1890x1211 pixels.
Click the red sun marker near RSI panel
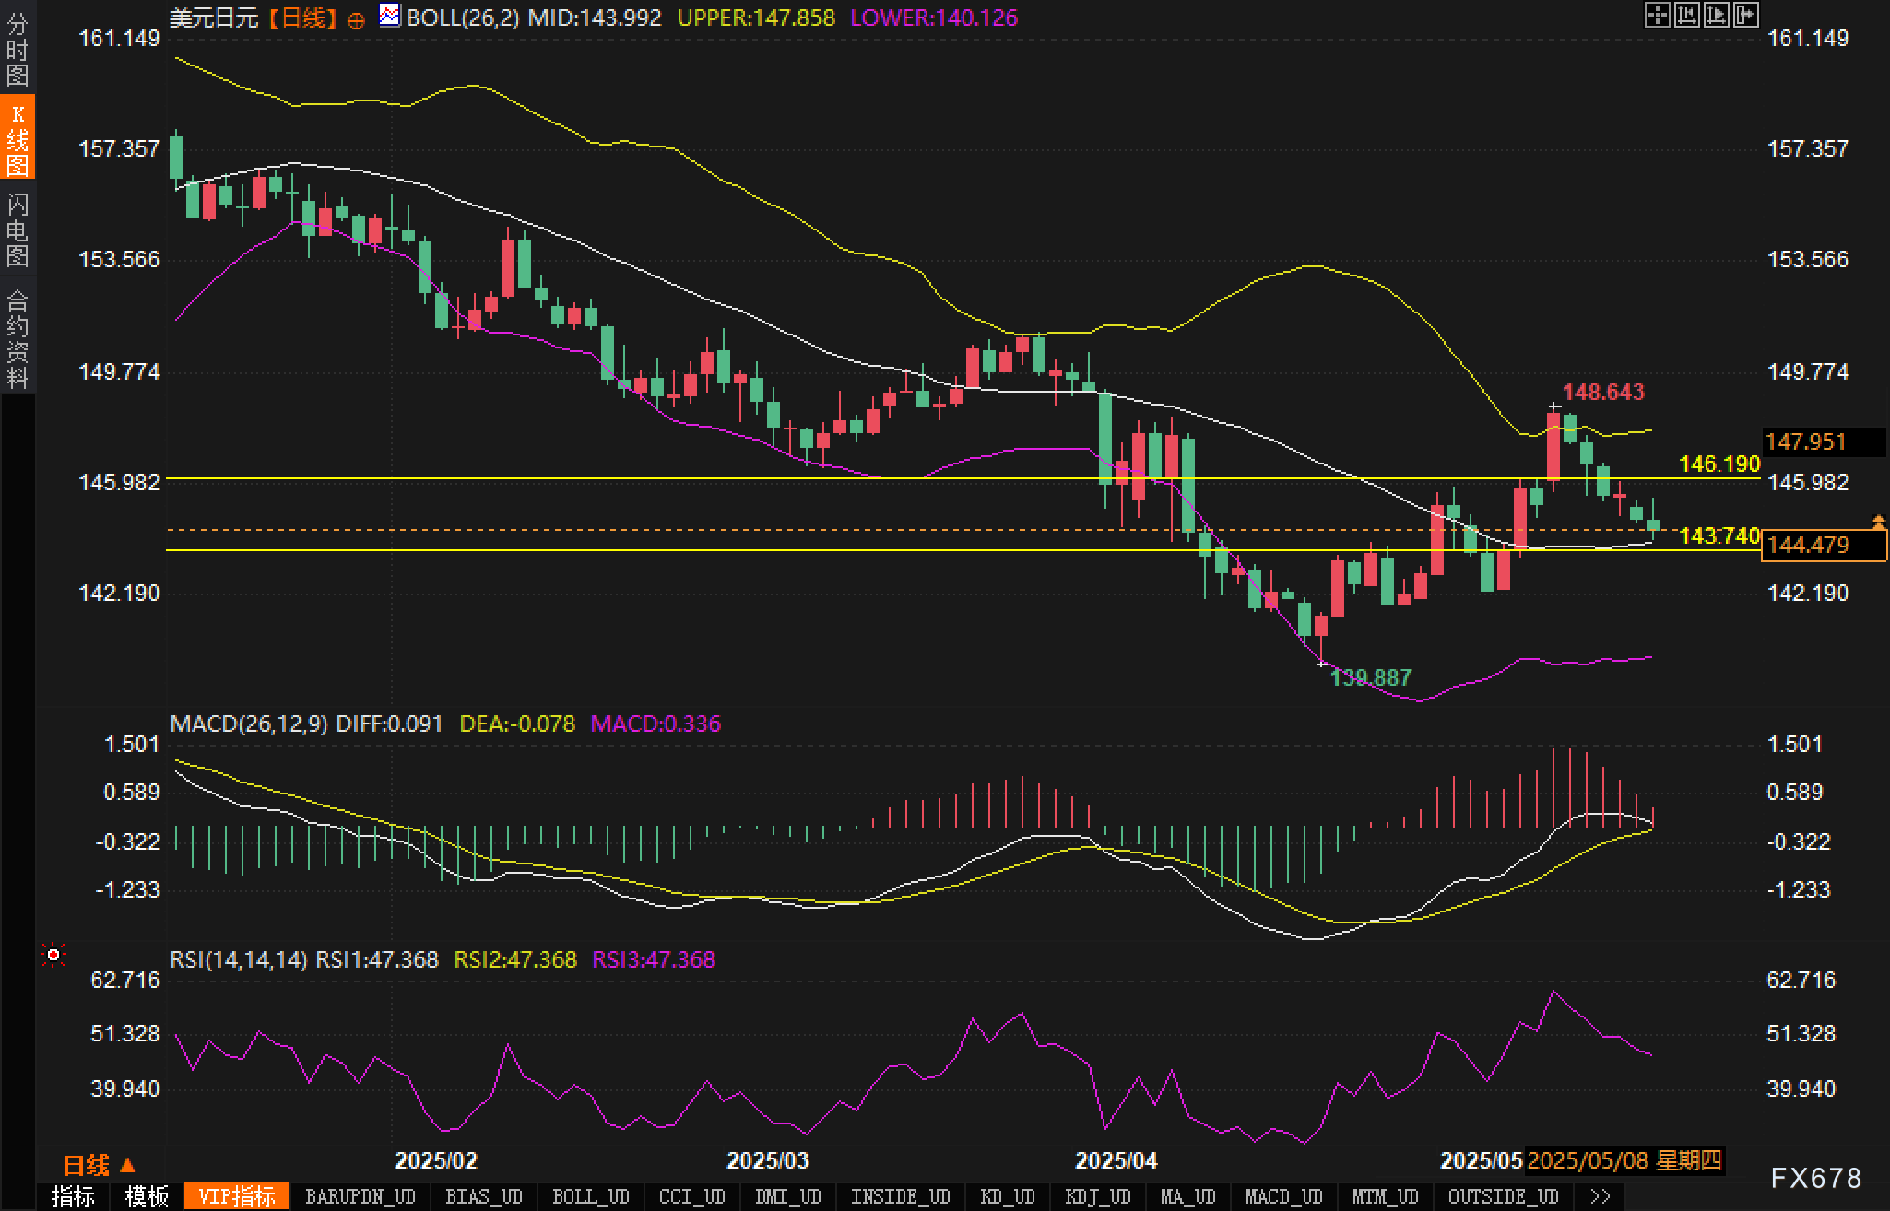(53, 956)
